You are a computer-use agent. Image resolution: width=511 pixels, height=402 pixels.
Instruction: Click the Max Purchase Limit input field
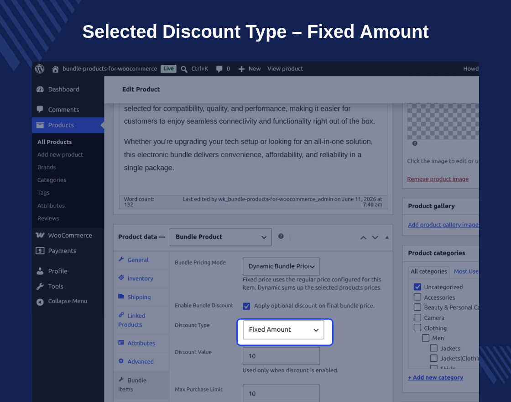(281, 393)
